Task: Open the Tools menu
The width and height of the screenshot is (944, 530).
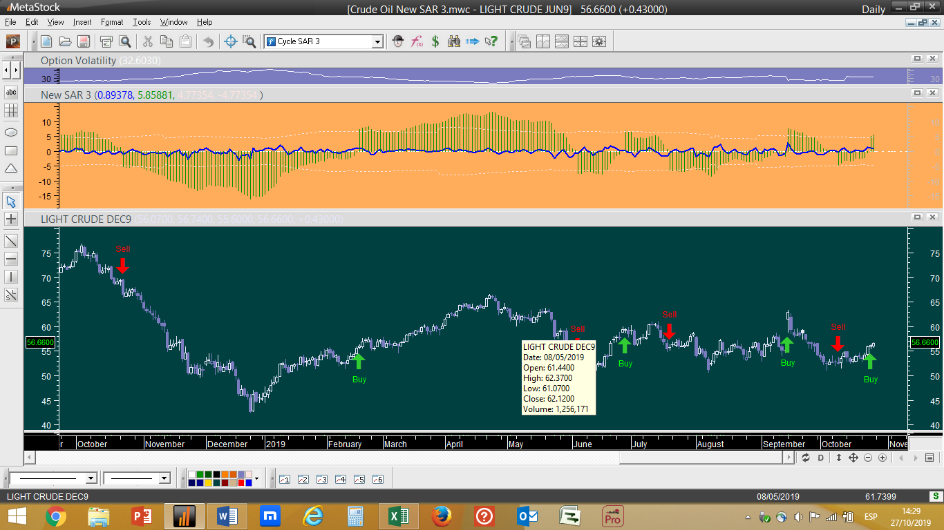Action: 142,22
